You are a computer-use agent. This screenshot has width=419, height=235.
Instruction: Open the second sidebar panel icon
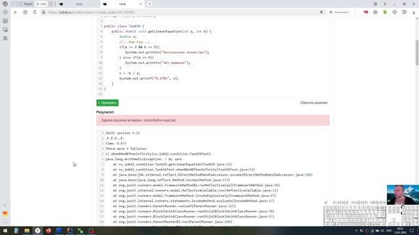[x=5, y=21]
